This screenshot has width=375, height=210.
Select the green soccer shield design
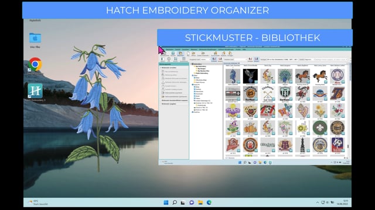[285, 93]
